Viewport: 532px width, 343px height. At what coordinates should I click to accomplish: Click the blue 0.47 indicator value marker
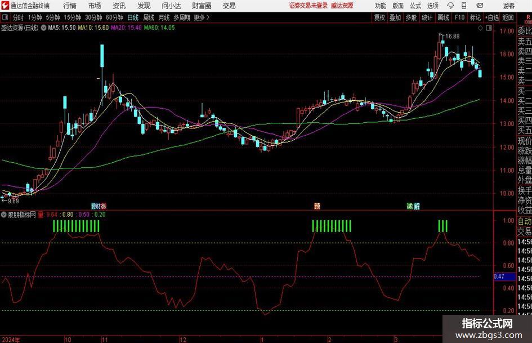504,277
